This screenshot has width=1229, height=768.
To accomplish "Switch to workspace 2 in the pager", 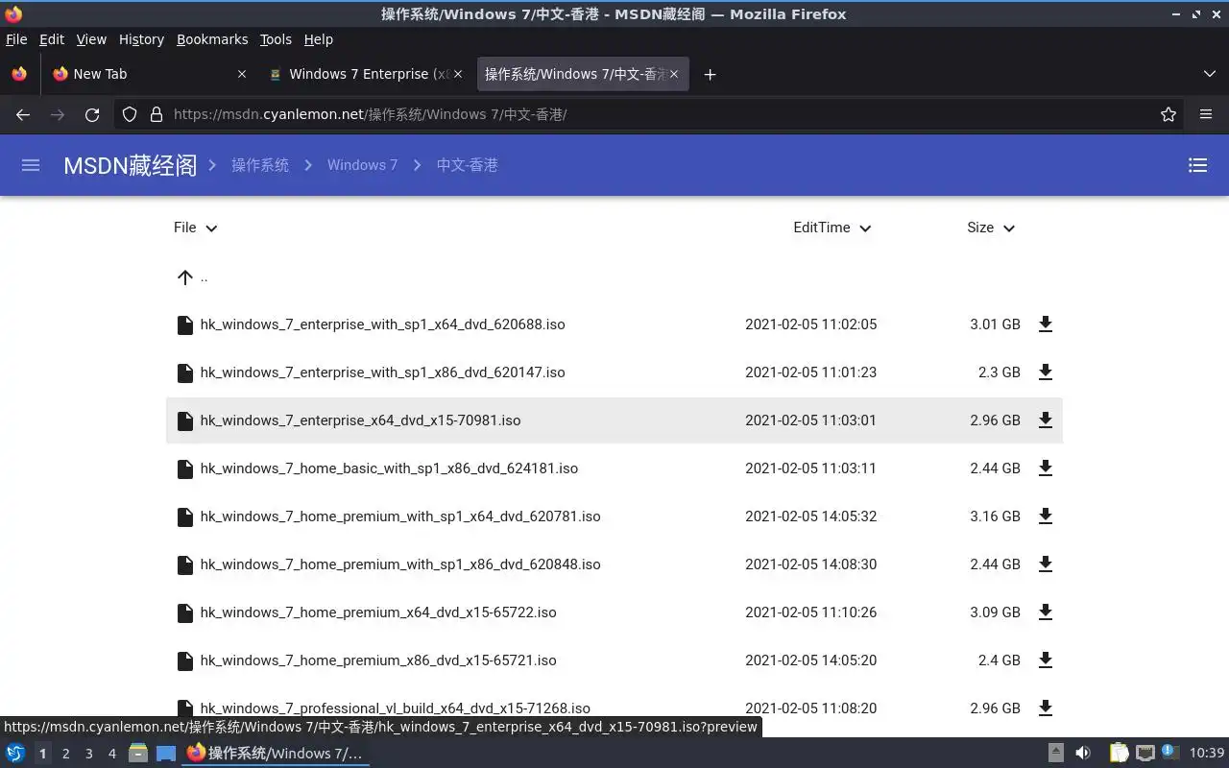I will coord(65,754).
